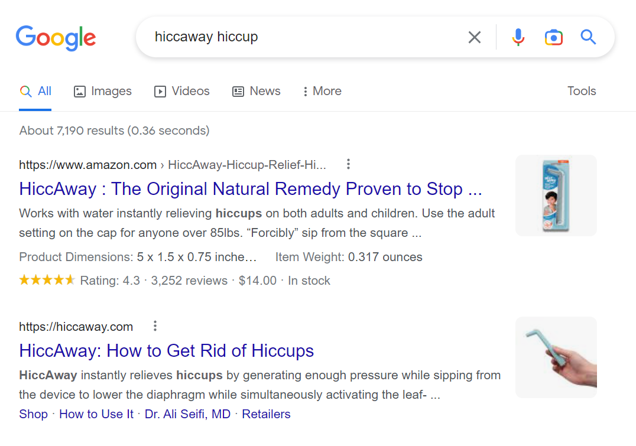Open the Dr. Ali Seifi, MD sitelink
Screen dimensions: 636x446
coord(187,414)
